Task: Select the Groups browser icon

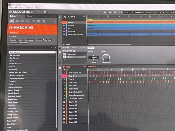Action: (17, 21)
